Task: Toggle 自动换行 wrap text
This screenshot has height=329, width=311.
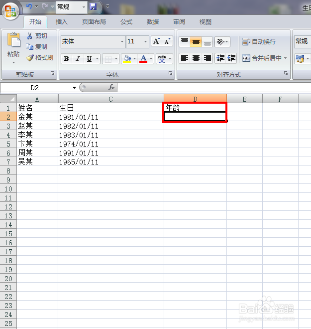Action: [259, 41]
